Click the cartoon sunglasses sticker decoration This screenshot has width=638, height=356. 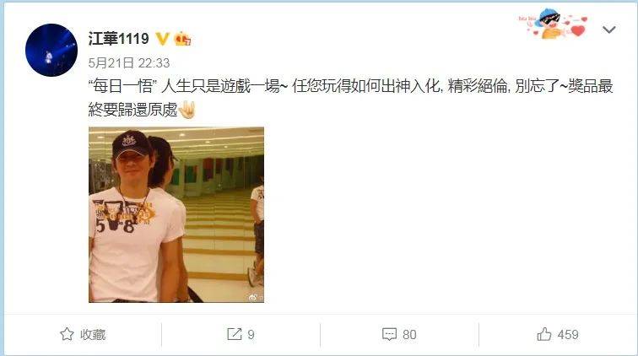[x=554, y=24]
